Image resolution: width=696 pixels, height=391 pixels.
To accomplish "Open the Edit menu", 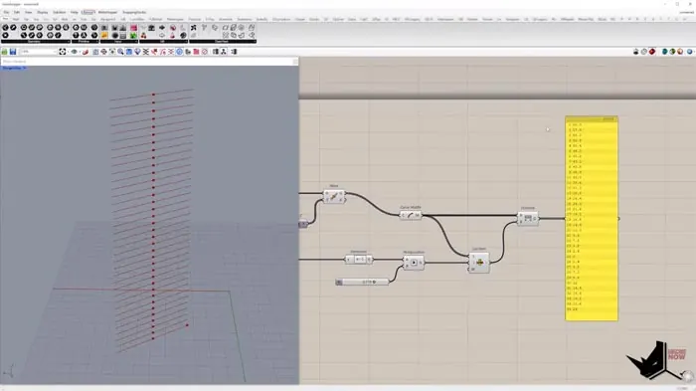I will point(17,13).
